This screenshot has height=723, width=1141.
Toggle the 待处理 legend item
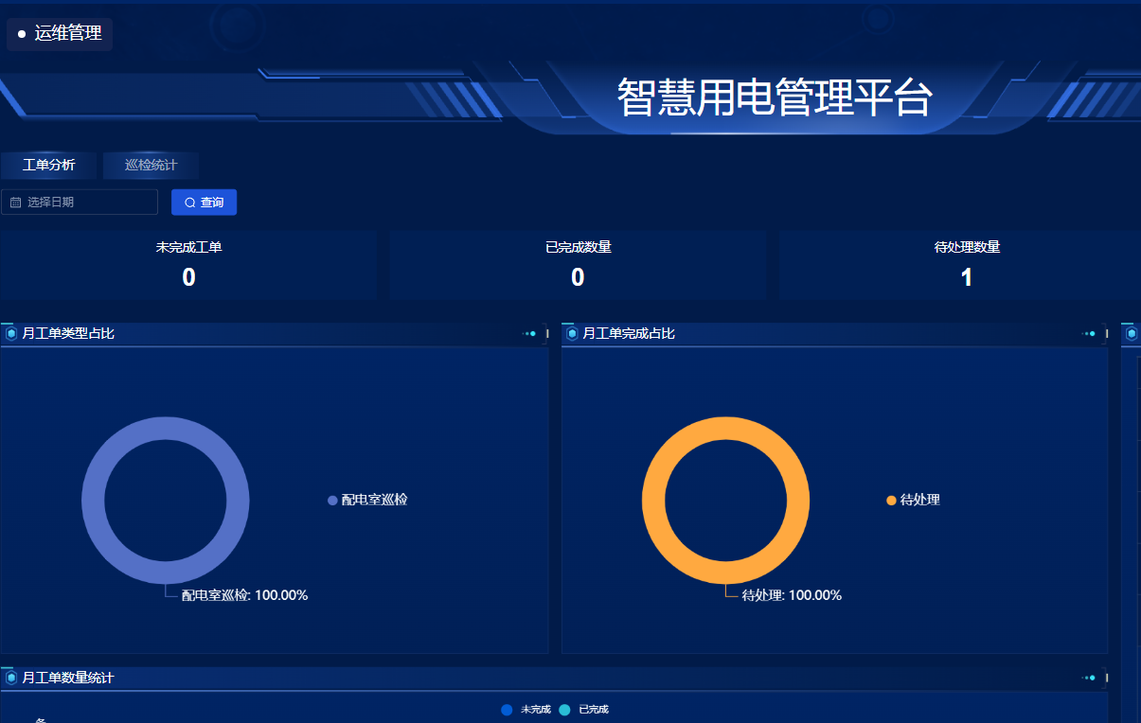pyautogui.click(x=914, y=500)
